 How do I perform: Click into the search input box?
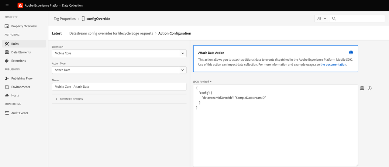coord(357,18)
